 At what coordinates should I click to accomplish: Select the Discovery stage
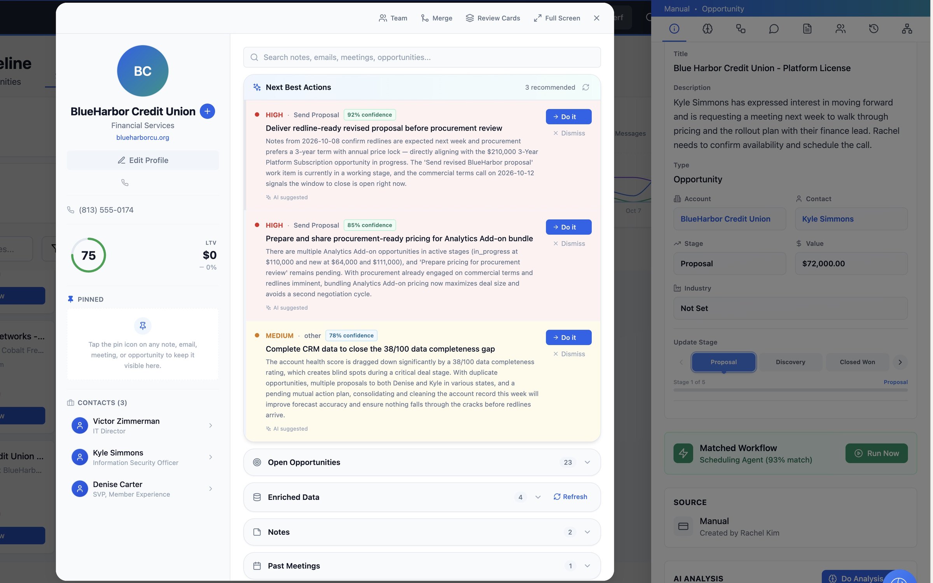(790, 362)
